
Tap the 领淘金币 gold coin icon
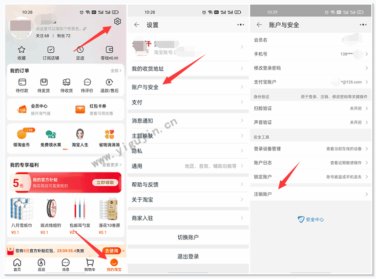(22, 134)
